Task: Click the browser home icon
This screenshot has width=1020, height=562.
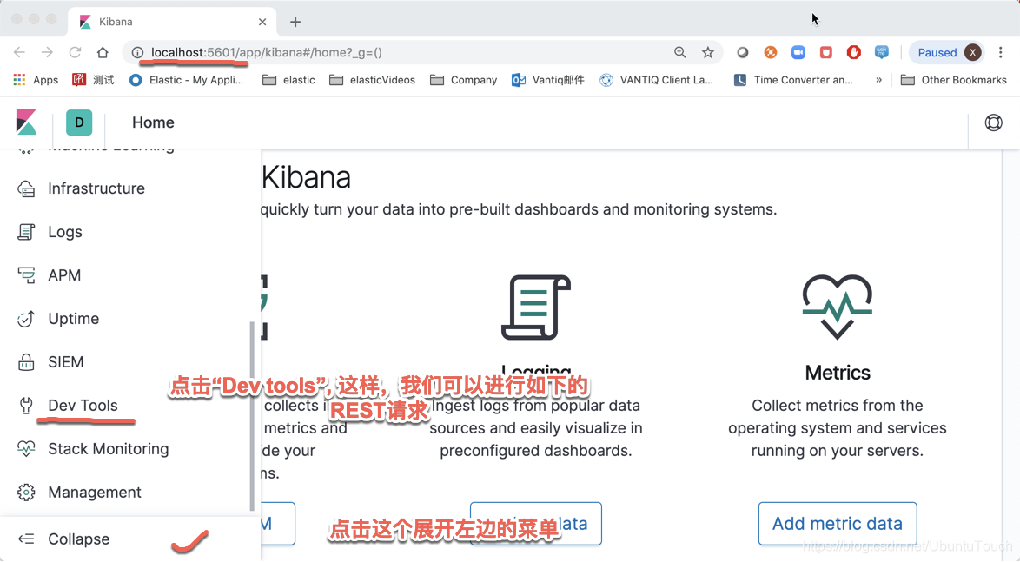Action: [103, 52]
